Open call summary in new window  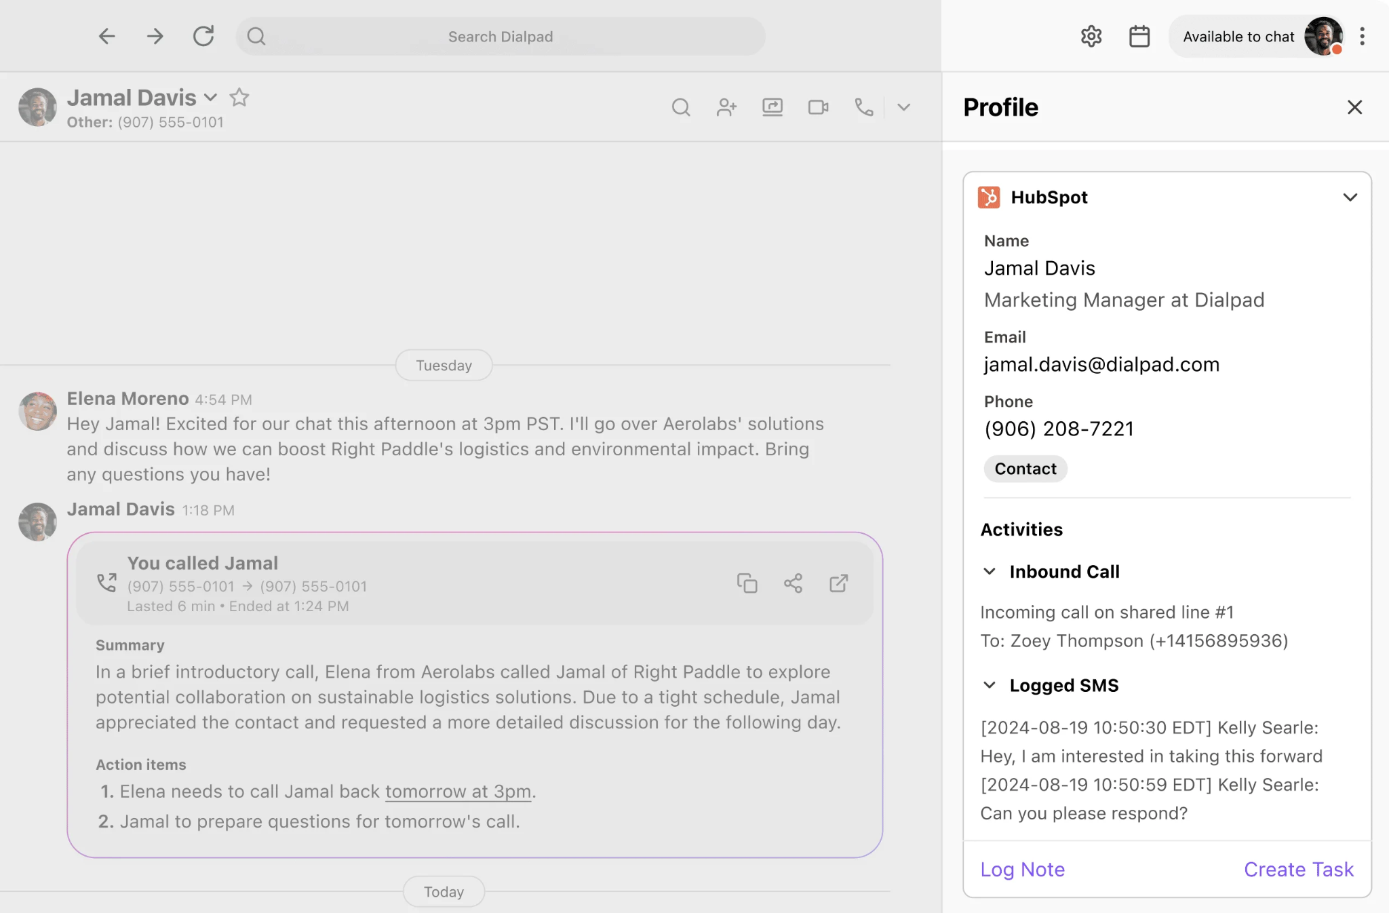[x=839, y=583]
